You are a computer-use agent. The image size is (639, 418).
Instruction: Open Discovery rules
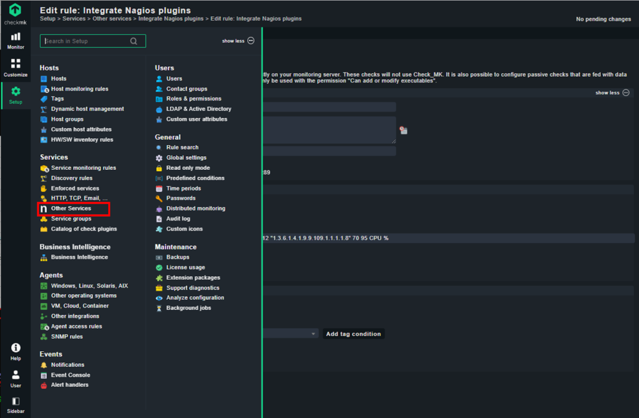coord(72,178)
